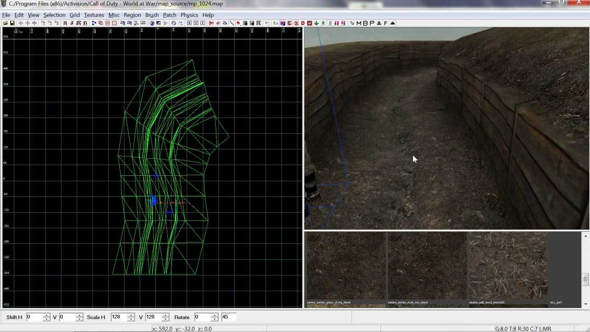The height and width of the screenshot is (332, 590).
Task: Open the Misc menu
Action: pyautogui.click(x=114, y=15)
